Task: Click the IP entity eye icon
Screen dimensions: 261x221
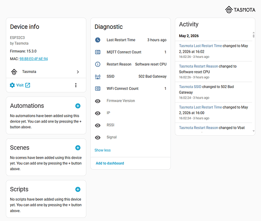Action: (98, 113)
